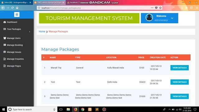Screen dimensions: 199x112
Task: Click the 'Manali Trip' name cell
Action: coord(56,68)
